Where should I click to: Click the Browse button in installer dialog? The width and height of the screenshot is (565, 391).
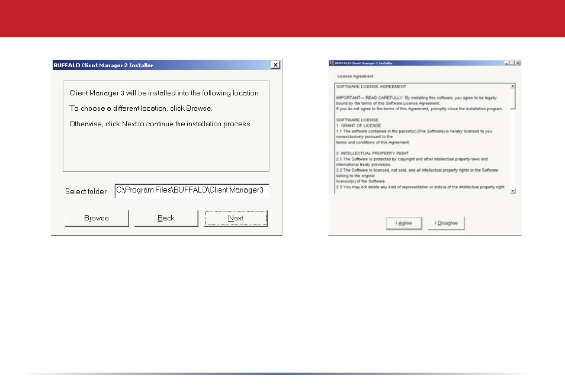pyautogui.click(x=97, y=218)
